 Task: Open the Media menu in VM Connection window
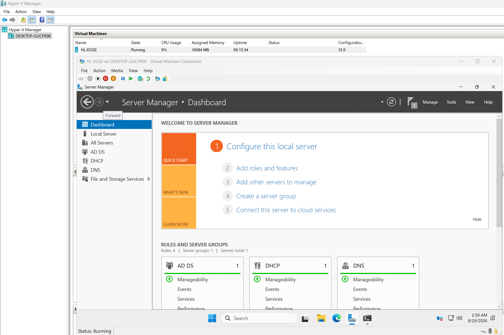(x=117, y=71)
